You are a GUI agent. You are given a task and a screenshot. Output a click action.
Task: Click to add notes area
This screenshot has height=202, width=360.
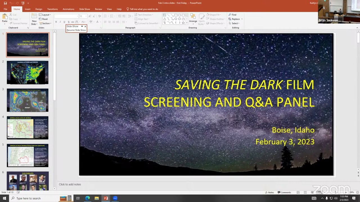(x=70, y=184)
